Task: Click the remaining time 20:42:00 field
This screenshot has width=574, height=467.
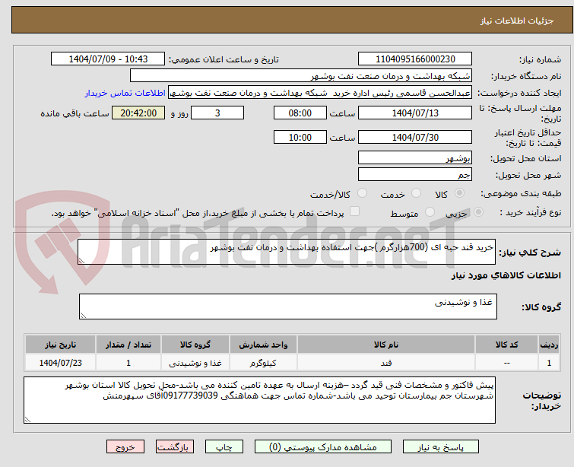Action: click(x=138, y=113)
